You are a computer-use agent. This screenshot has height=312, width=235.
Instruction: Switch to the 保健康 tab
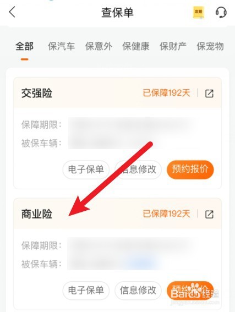[x=136, y=46]
